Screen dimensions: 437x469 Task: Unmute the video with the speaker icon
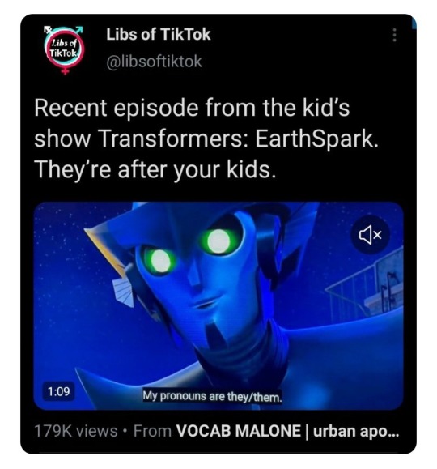click(371, 235)
